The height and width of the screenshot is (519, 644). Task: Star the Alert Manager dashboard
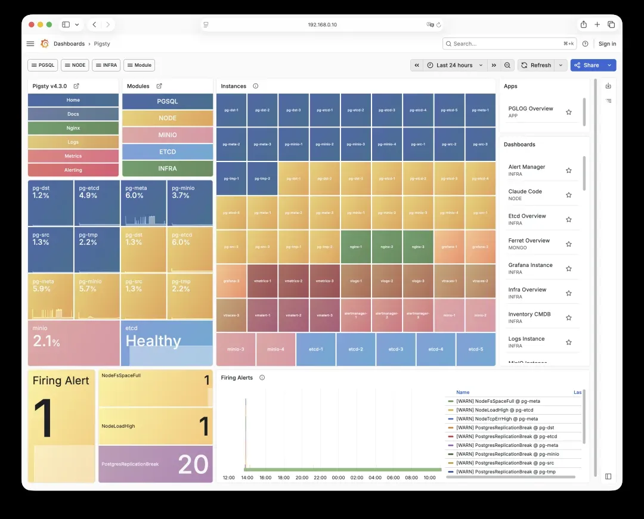(569, 170)
